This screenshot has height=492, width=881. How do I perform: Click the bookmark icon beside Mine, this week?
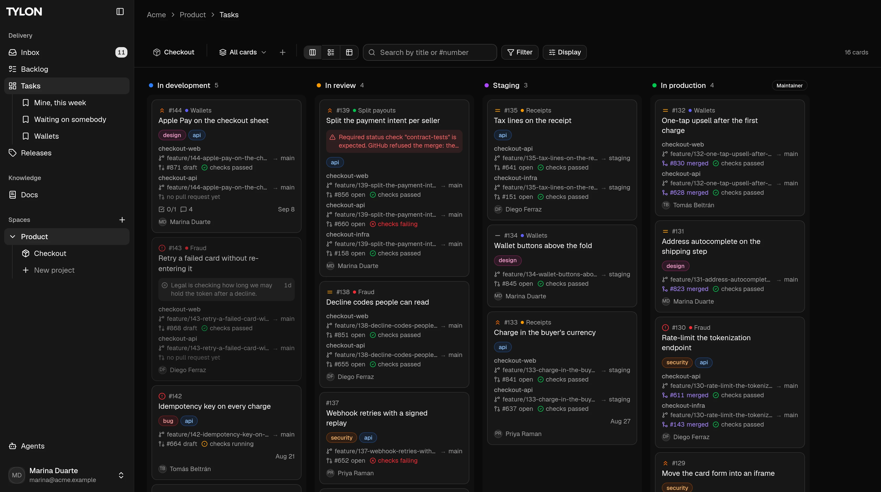pyautogui.click(x=26, y=102)
